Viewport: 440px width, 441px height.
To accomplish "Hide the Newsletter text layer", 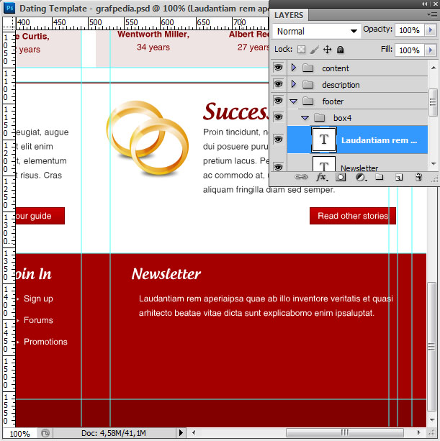I will point(278,167).
